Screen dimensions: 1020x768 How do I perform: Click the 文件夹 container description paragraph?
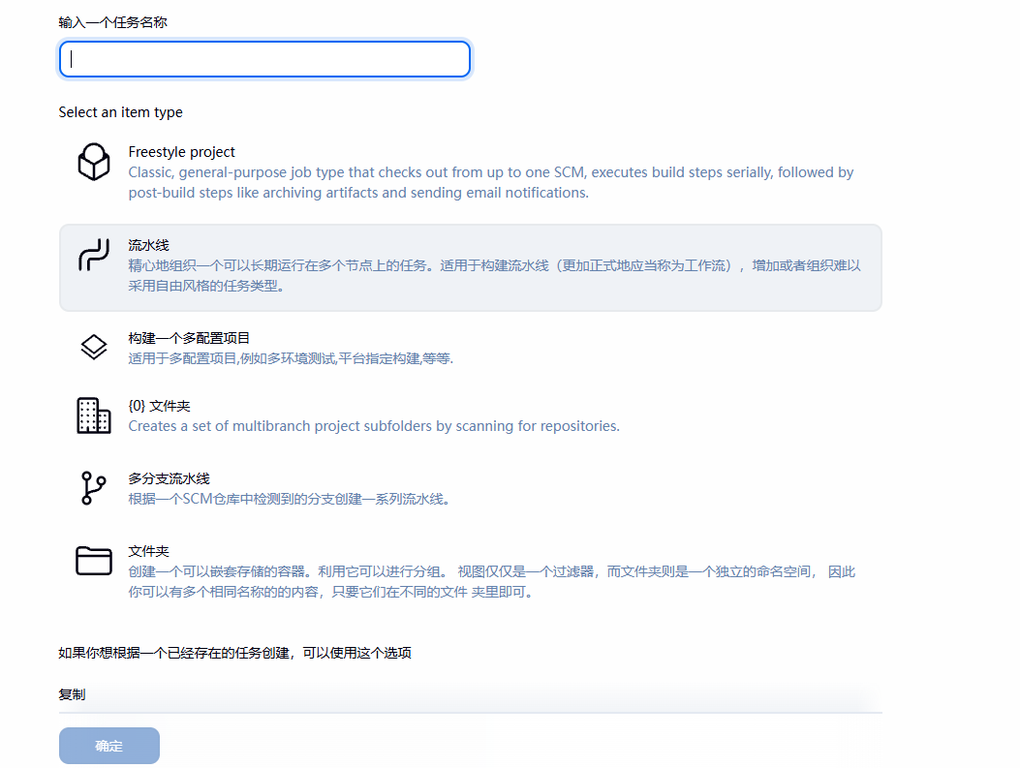[491, 582]
